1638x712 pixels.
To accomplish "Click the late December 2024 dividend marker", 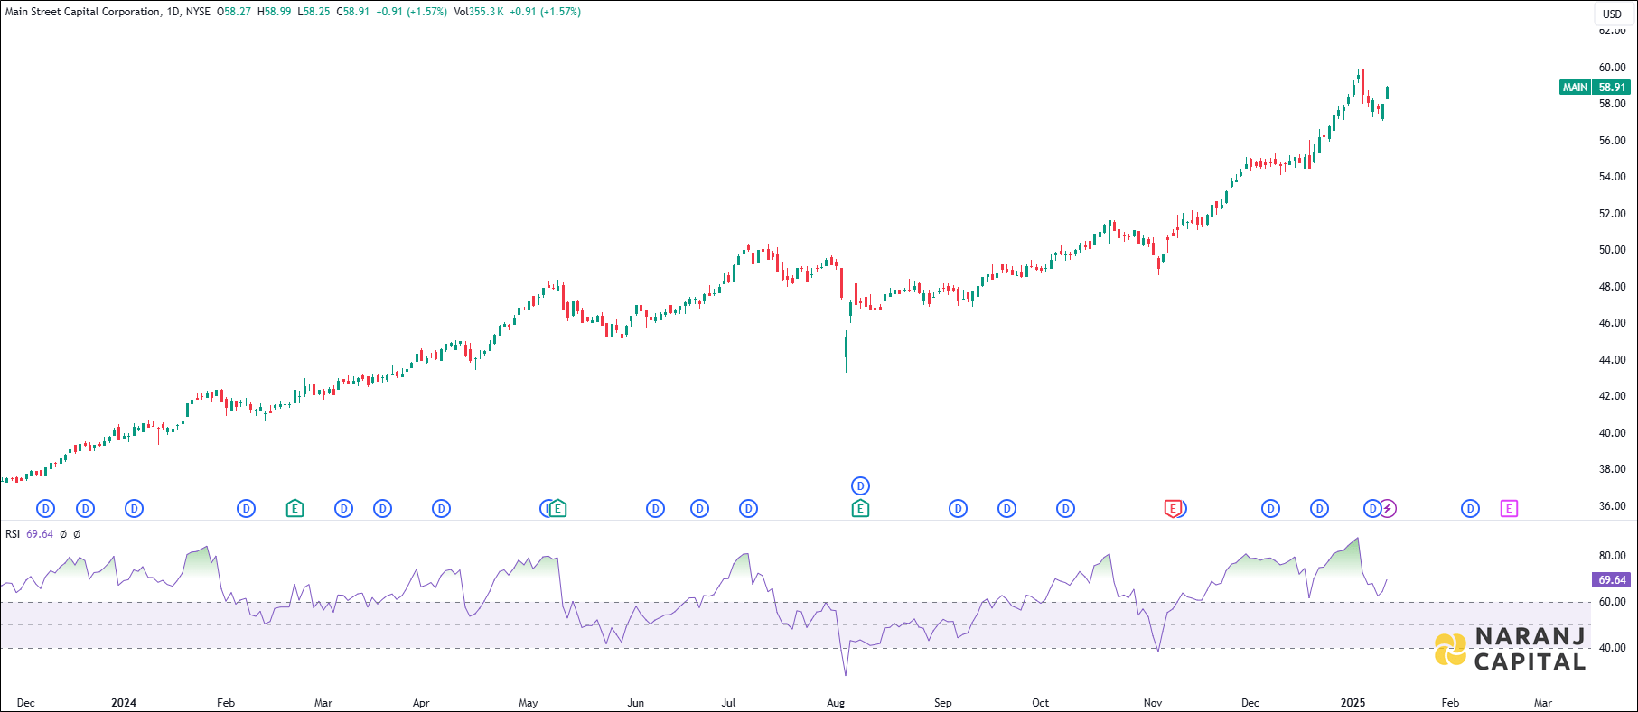I will click(1319, 509).
